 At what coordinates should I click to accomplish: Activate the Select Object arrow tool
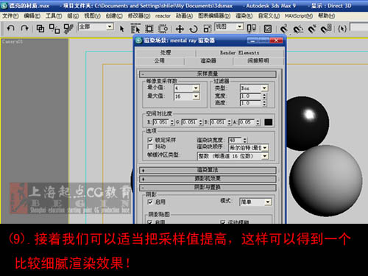point(121,29)
